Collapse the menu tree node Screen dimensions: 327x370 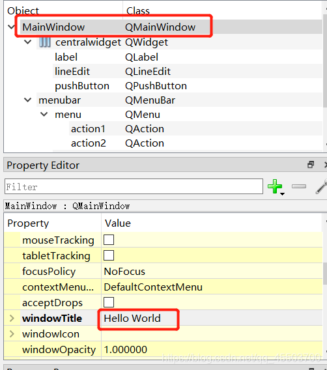pyautogui.click(x=44, y=114)
